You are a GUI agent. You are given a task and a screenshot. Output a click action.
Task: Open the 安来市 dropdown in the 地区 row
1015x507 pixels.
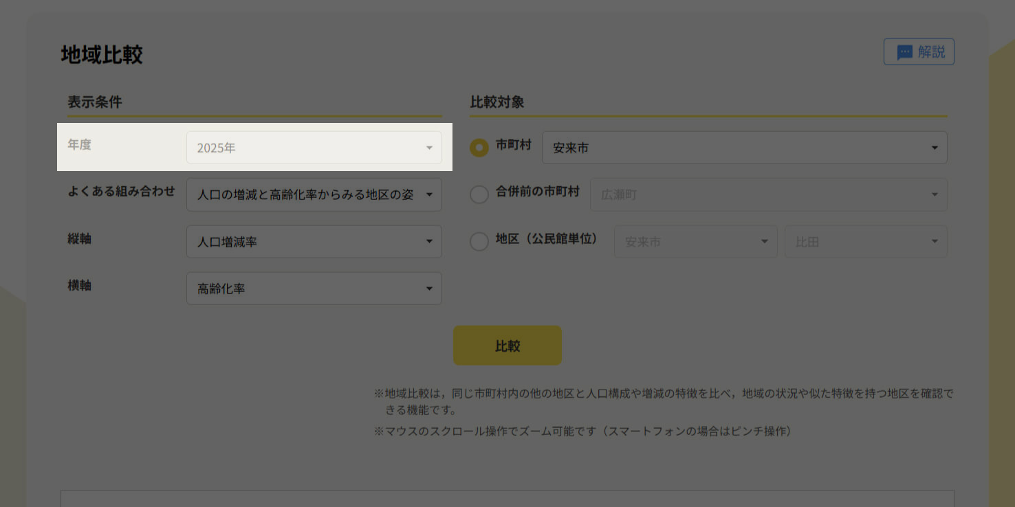coord(695,242)
